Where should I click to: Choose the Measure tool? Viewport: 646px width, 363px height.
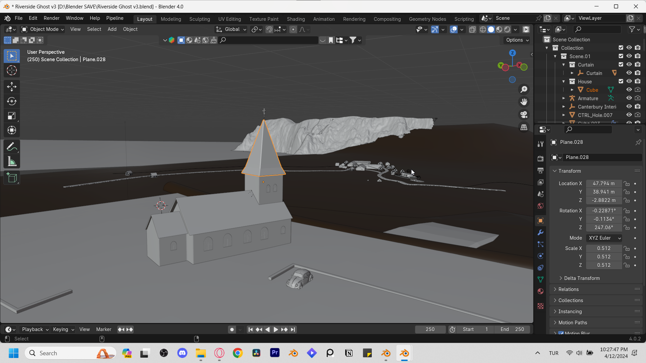[12, 162]
